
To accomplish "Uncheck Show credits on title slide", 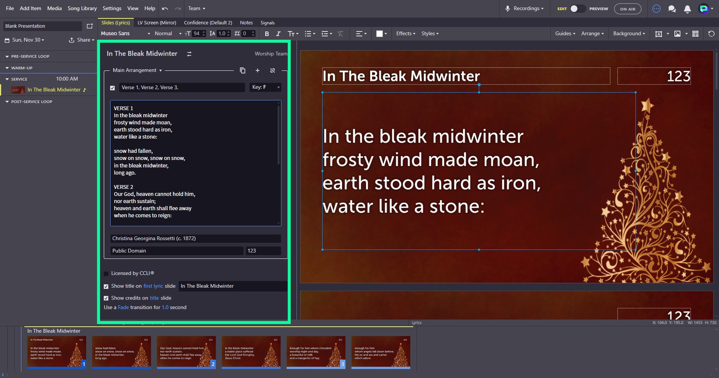I will [x=106, y=298].
